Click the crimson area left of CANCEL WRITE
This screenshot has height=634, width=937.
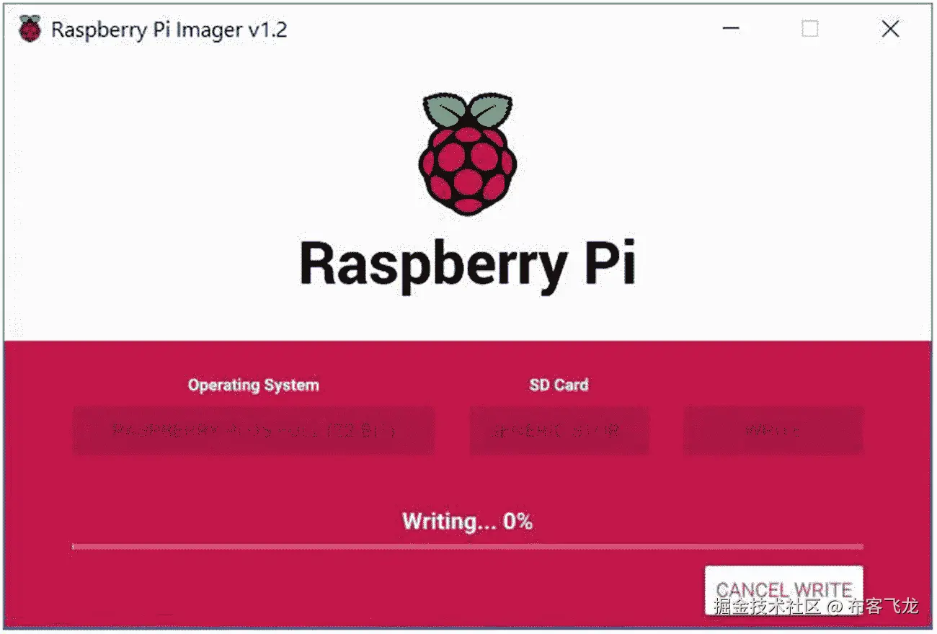pos(389,590)
